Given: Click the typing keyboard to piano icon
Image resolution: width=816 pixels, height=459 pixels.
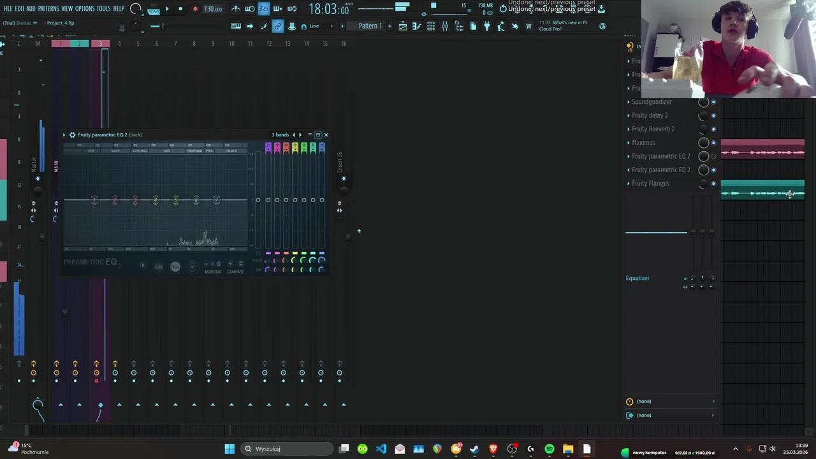Looking at the screenshot, I should coord(236,26).
